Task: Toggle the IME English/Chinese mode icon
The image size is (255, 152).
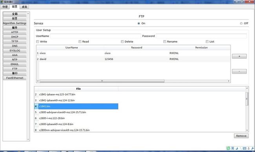Action: coord(233,148)
